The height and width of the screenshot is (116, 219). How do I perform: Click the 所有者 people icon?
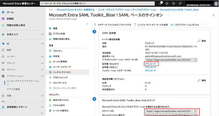50,56
